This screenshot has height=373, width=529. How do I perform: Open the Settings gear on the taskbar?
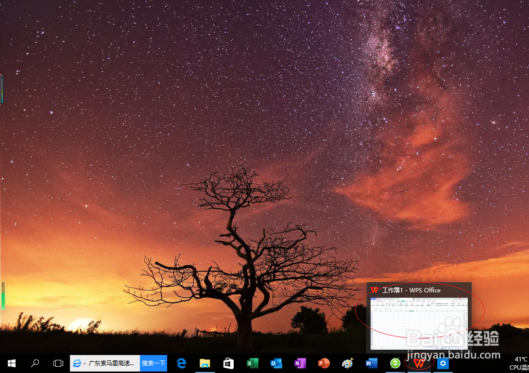pos(443,363)
